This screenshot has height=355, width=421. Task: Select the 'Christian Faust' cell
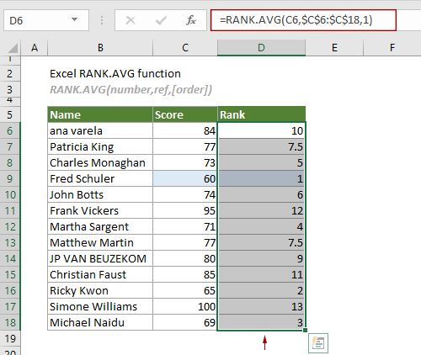click(100, 274)
